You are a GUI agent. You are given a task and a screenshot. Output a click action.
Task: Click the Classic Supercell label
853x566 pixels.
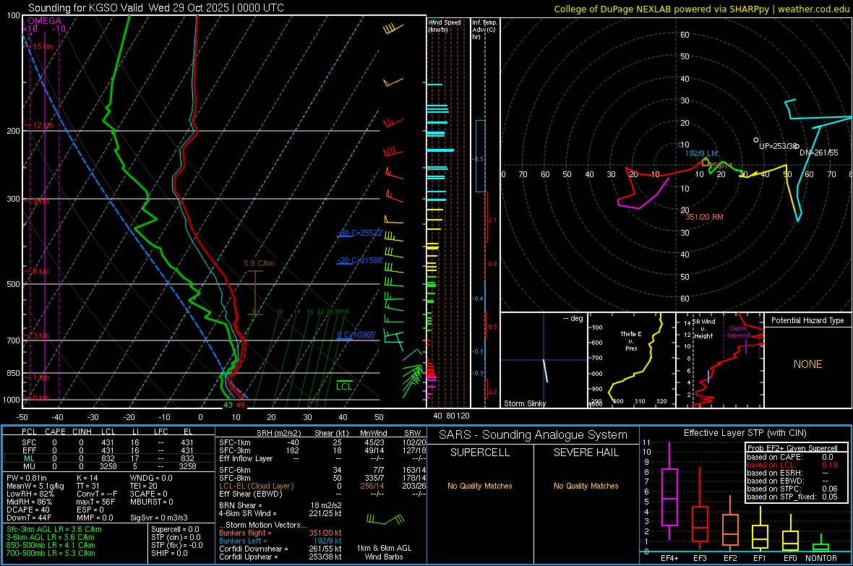(739, 332)
